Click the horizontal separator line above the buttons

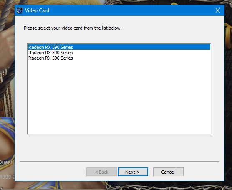[x=119, y=161]
